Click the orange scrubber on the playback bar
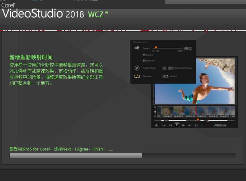This screenshot has height=181, width=246. [x=198, y=120]
